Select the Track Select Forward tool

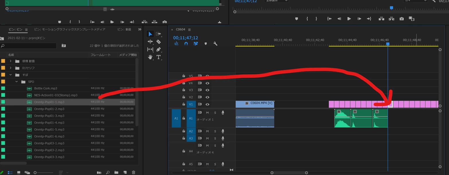[158, 34]
